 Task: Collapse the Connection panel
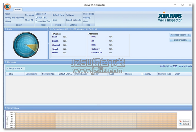[x=51, y=29]
